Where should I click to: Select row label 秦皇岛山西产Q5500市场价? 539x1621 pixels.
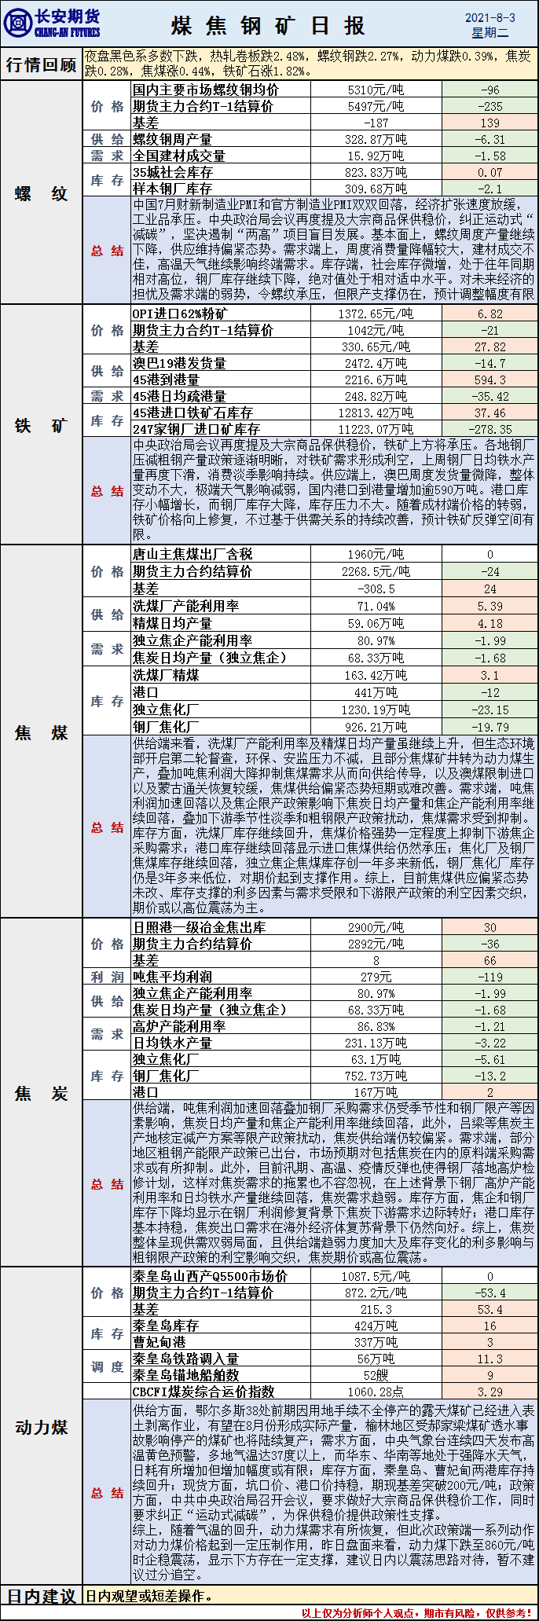[210, 1276]
